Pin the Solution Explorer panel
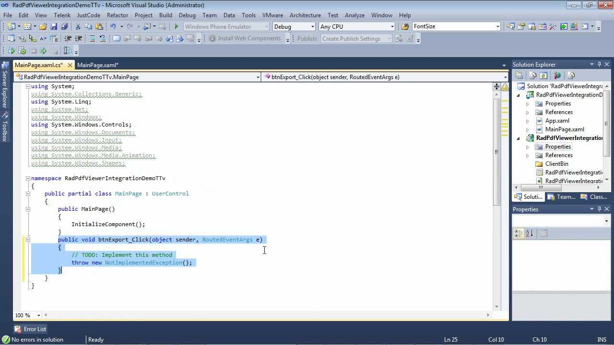 coord(599,64)
